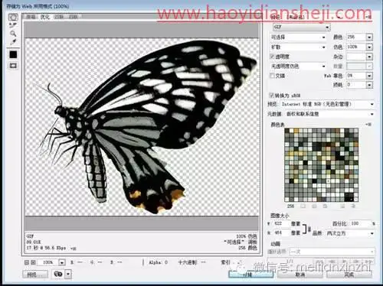Click the delete color trash icon
The width and height of the screenshot is (383, 286).
[x=353, y=206]
